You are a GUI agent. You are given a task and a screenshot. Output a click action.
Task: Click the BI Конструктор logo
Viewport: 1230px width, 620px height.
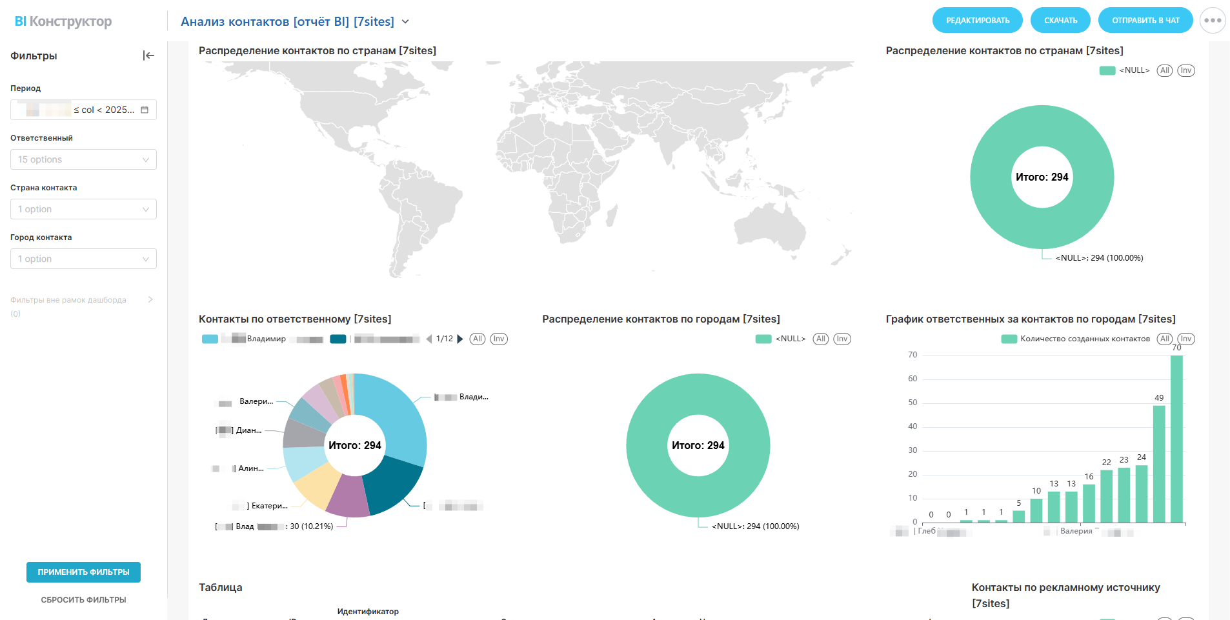[63, 21]
